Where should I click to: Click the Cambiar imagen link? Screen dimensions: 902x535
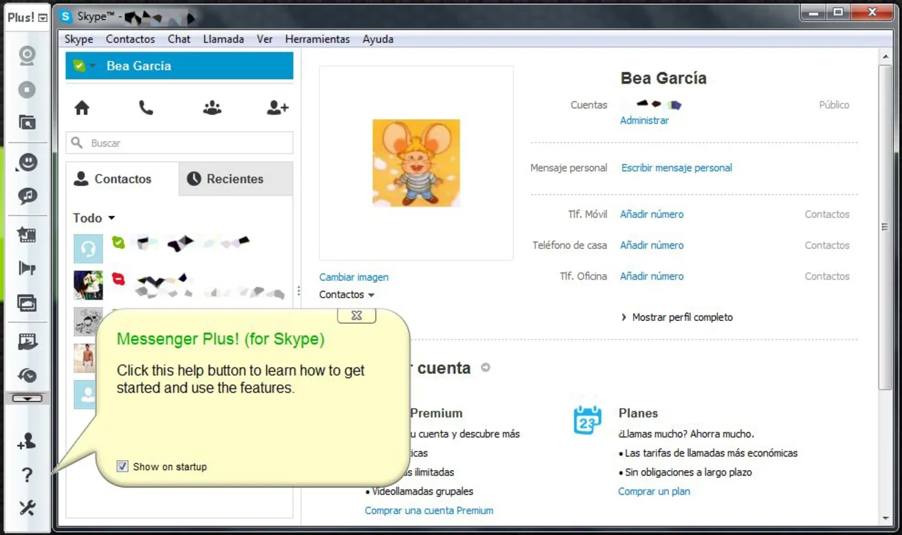[x=354, y=277]
